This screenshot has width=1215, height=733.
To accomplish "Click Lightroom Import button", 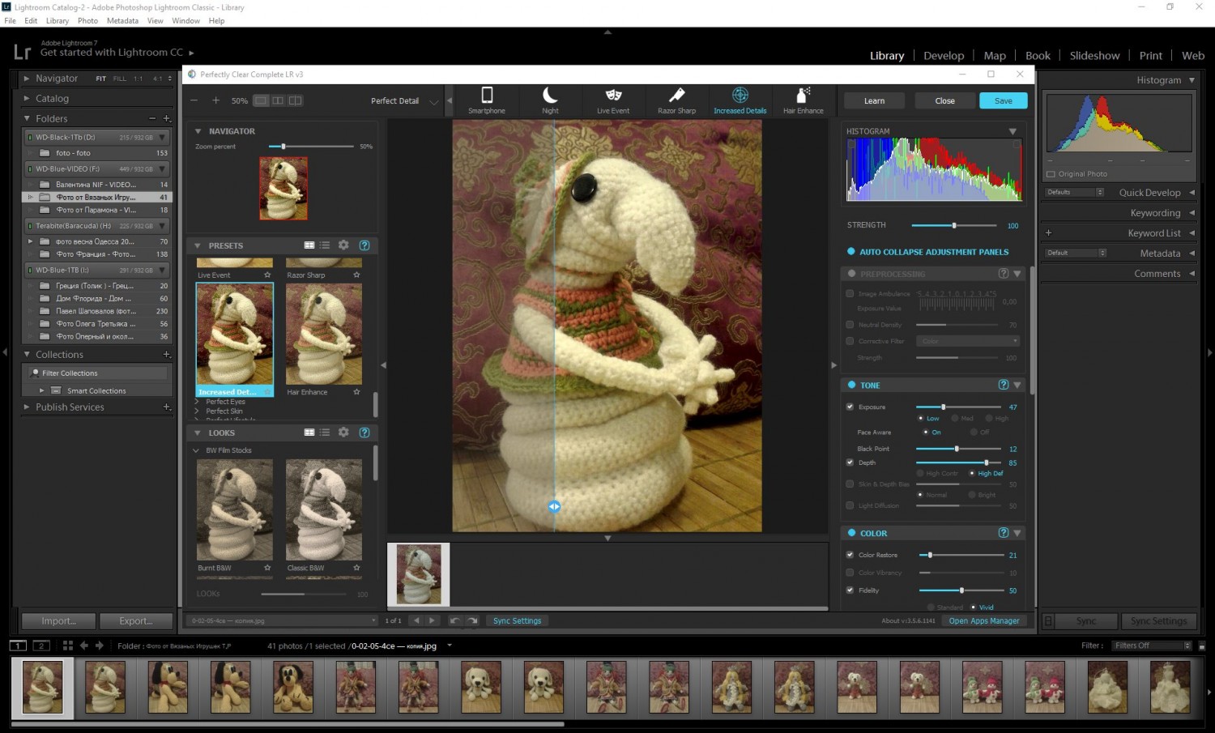I will pos(58,620).
